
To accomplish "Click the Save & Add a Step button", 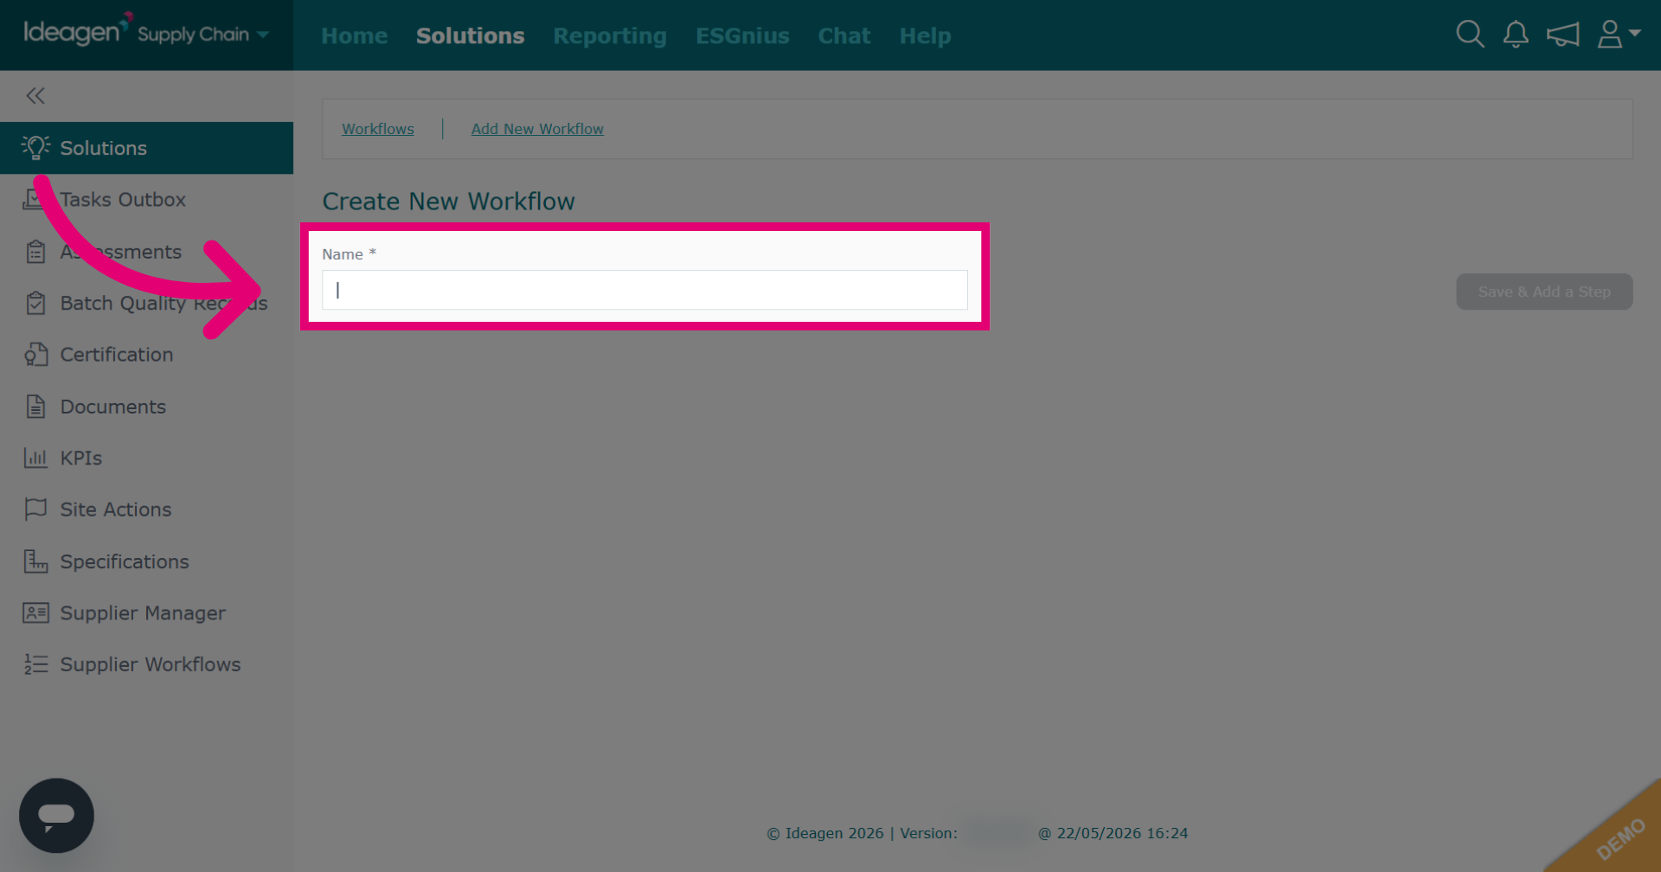I will coord(1544,292).
